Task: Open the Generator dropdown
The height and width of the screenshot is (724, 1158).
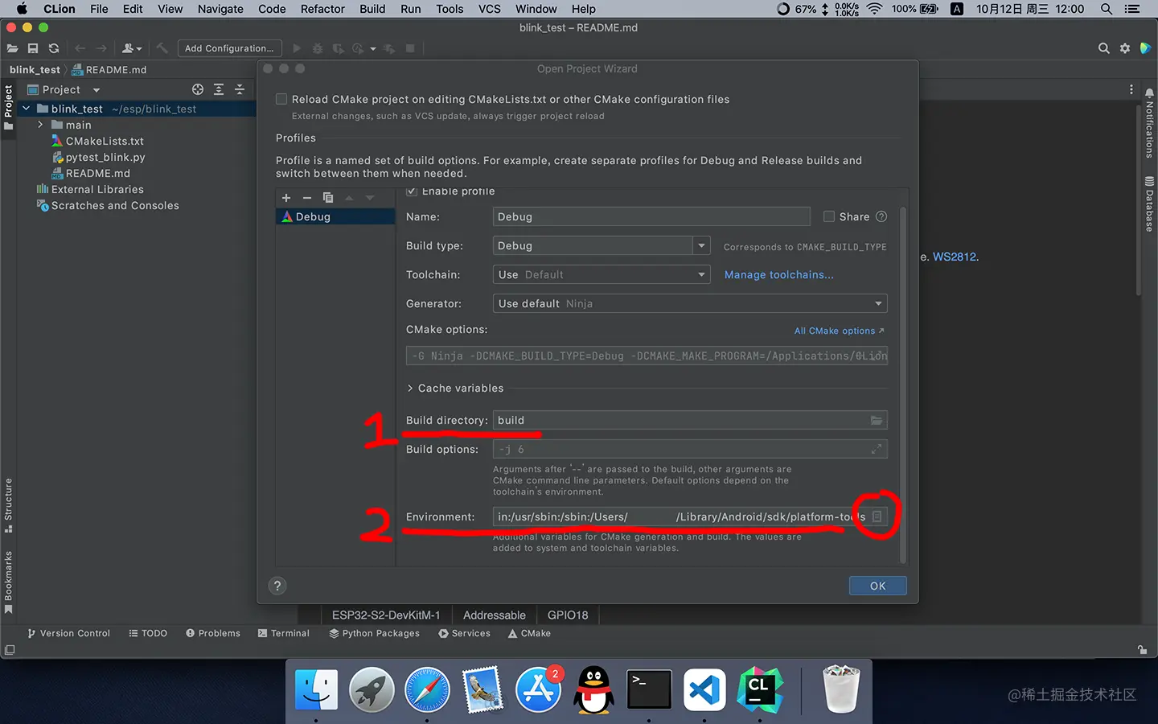Action: coord(690,303)
